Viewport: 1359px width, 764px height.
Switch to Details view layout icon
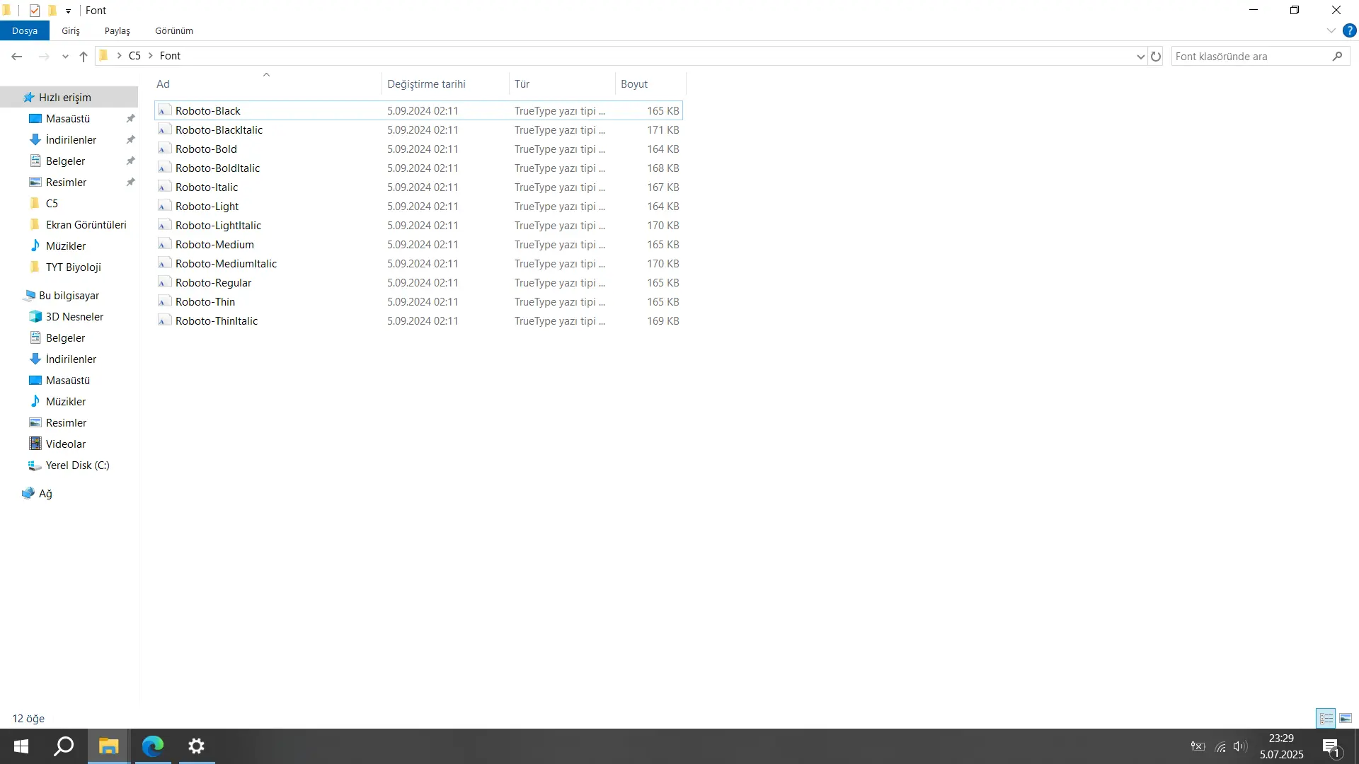coord(1326,718)
